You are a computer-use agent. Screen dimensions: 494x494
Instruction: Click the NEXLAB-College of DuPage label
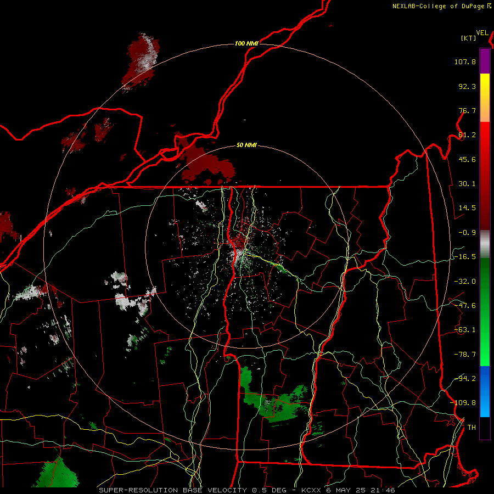tap(439, 6)
